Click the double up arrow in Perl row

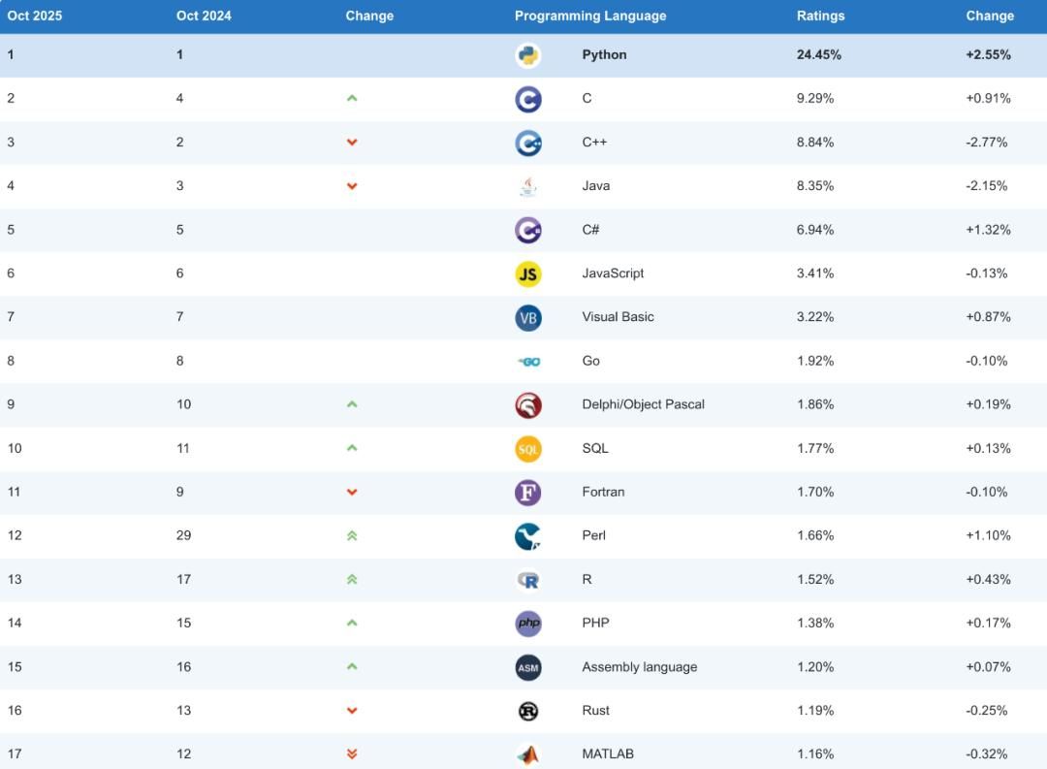coord(352,535)
